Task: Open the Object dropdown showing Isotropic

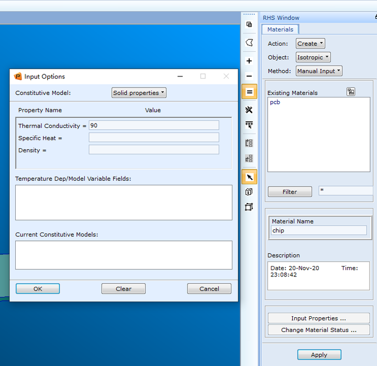Action: [x=313, y=57]
